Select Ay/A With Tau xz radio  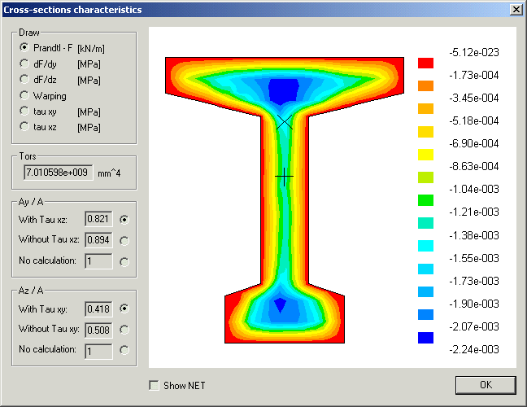(124, 219)
